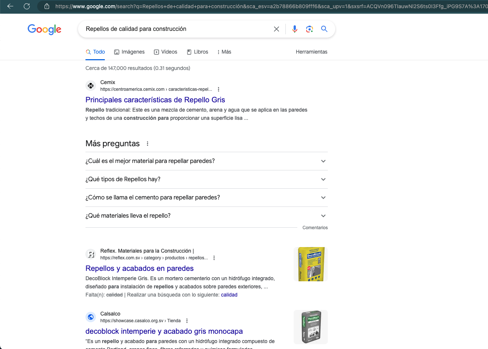Click the 'Cemix' site name
The width and height of the screenshot is (488, 349).
click(x=108, y=82)
